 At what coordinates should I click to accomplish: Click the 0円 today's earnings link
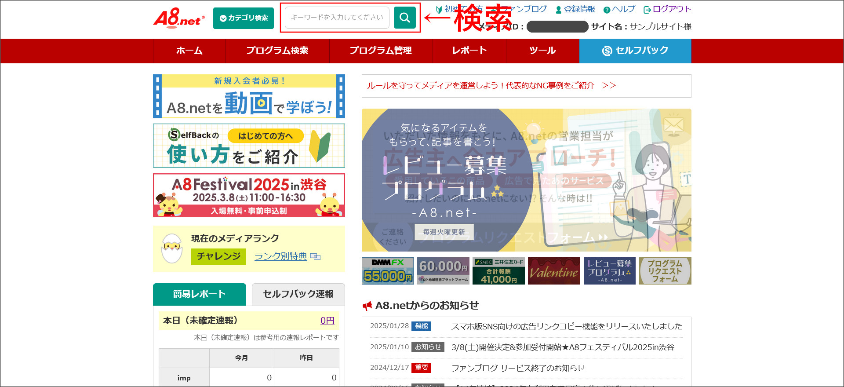click(327, 321)
